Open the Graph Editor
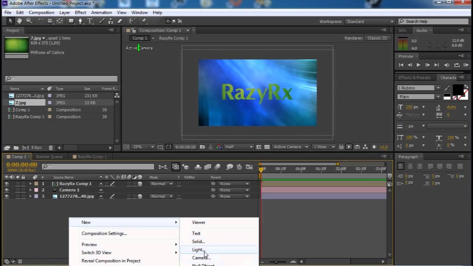 point(249,167)
